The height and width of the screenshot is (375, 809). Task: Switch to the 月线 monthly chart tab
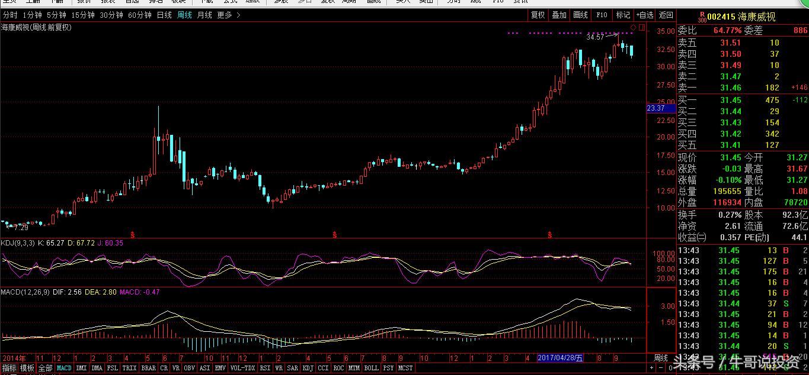click(x=204, y=15)
